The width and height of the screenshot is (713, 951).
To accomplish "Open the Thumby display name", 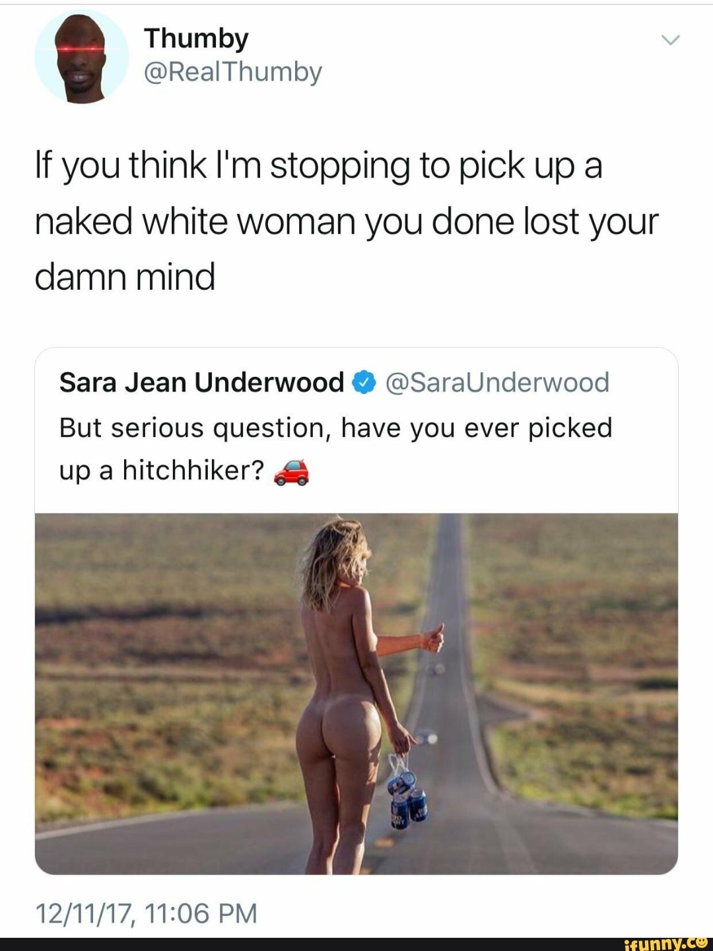I will click(196, 39).
